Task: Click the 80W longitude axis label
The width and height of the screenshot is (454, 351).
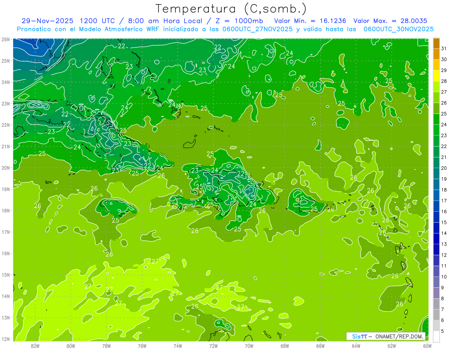Action: point(70,345)
